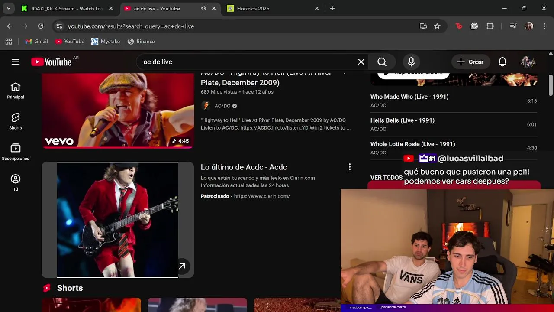The height and width of the screenshot is (312, 554).
Task: Open AC/DC channel avatar under video
Action: (x=206, y=106)
